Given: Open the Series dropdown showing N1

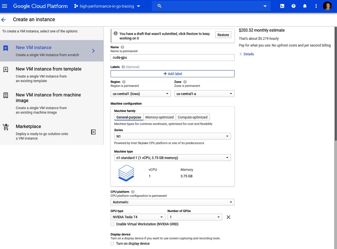Looking at the screenshot, I should point(172,136).
